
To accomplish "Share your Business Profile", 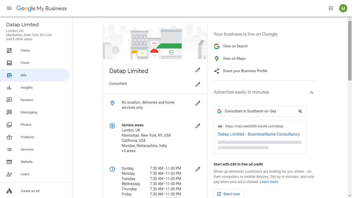I will (245, 71).
